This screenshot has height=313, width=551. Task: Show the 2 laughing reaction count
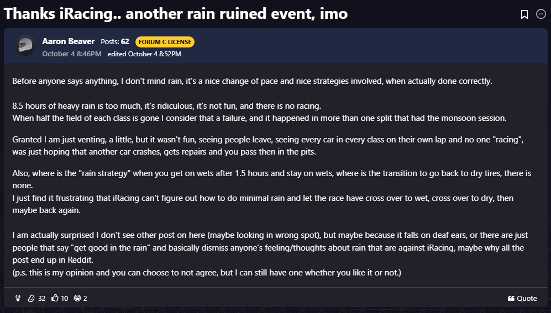click(85, 298)
